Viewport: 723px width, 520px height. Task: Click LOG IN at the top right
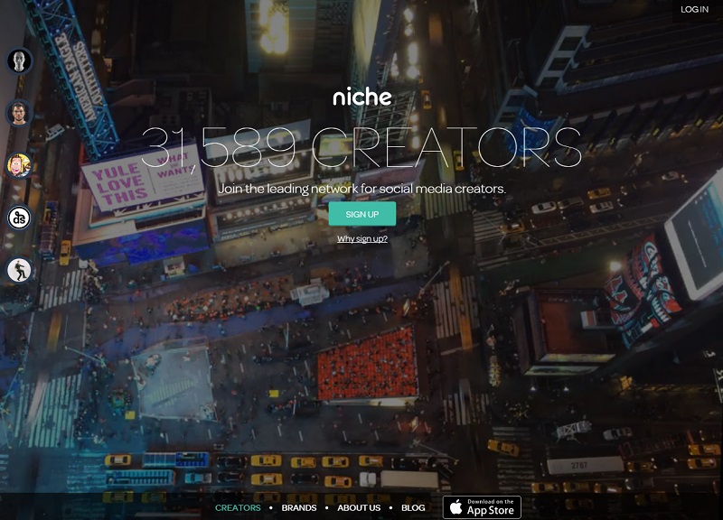click(x=694, y=9)
